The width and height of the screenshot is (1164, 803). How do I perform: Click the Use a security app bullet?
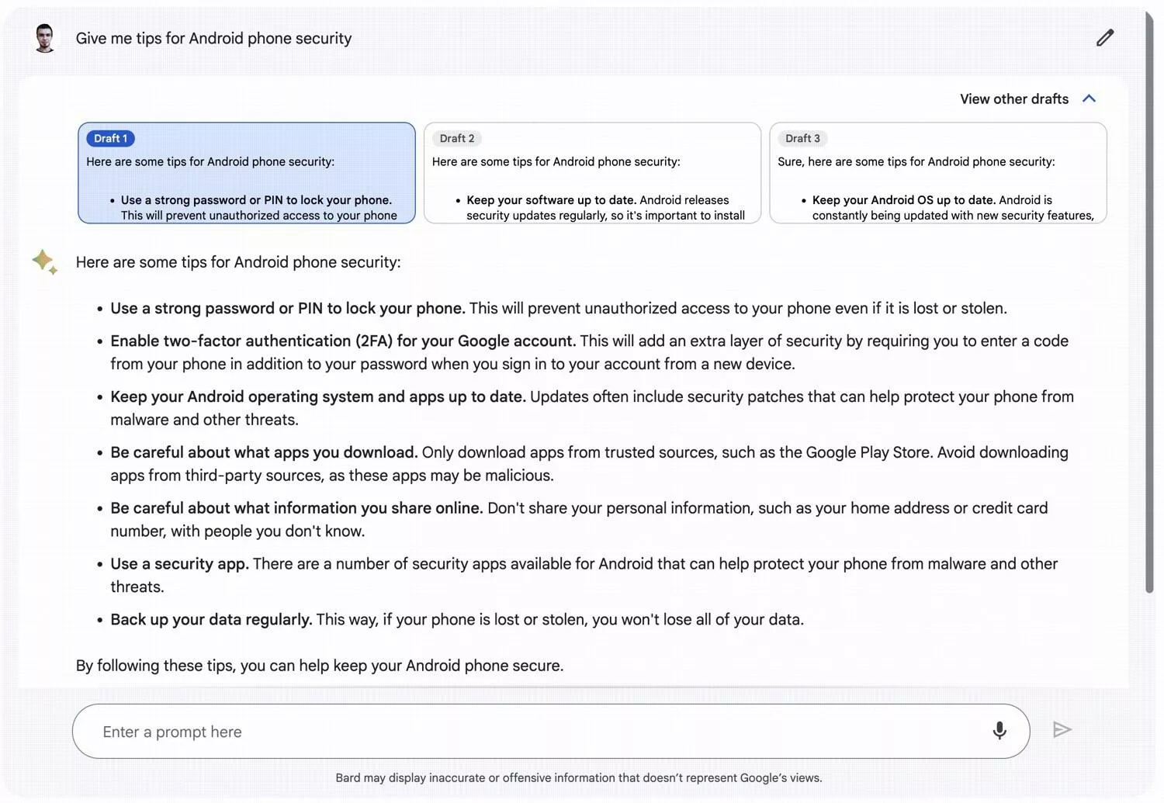coord(584,575)
